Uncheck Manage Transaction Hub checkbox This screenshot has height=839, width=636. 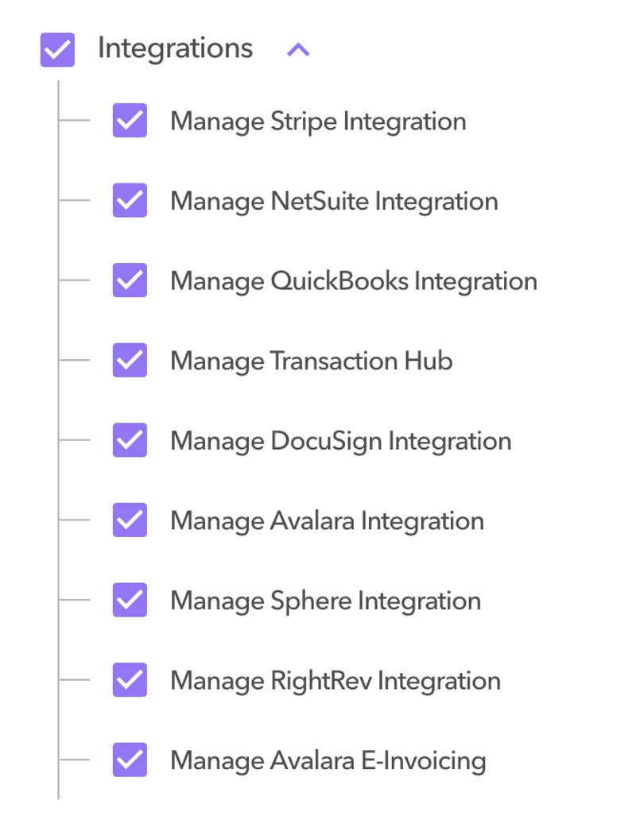pyautogui.click(x=130, y=360)
